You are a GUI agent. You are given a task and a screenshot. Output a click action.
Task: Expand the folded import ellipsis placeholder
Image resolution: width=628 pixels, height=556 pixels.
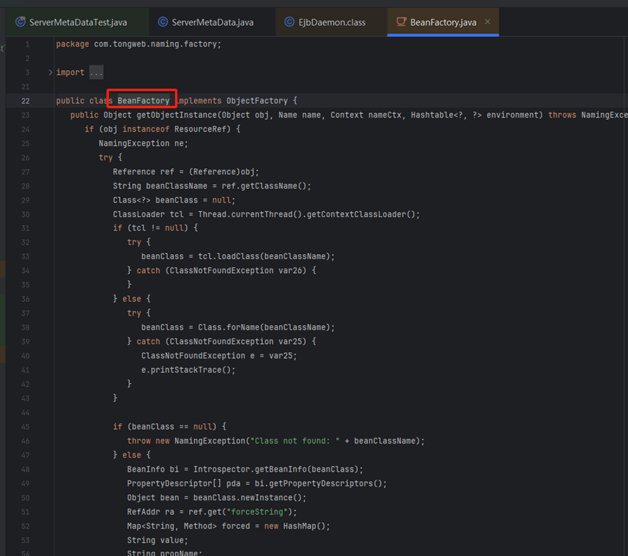(x=97, y=73)
